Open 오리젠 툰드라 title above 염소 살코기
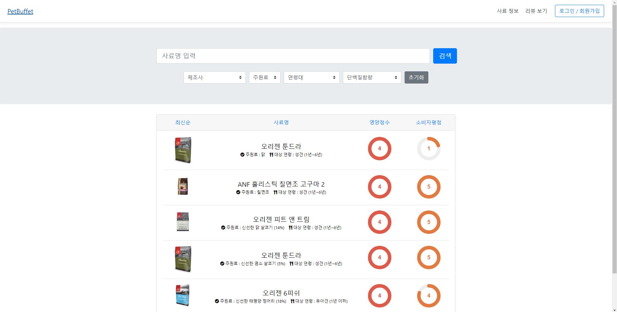The image size is (617, 312). [x=281, y=255]
